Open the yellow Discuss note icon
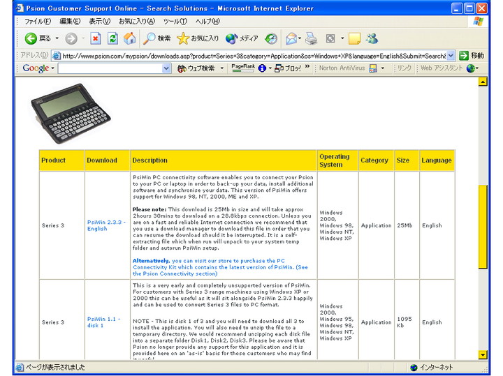The width and height of the screenshot is (503, 376). (x=354, y=39)
